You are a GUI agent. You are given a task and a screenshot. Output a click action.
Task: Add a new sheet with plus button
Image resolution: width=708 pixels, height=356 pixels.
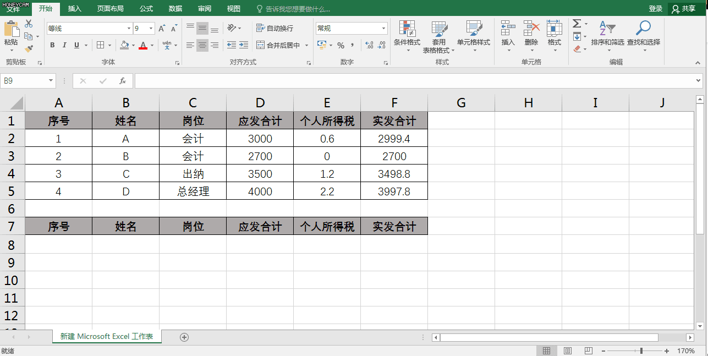point(184,337)
